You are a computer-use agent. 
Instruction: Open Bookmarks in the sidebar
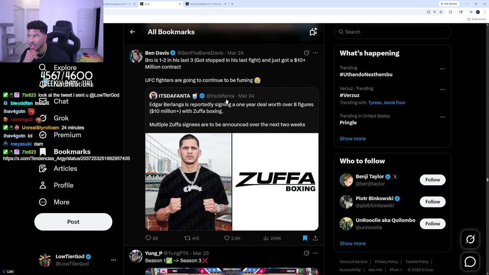click(x=65, y=152)
